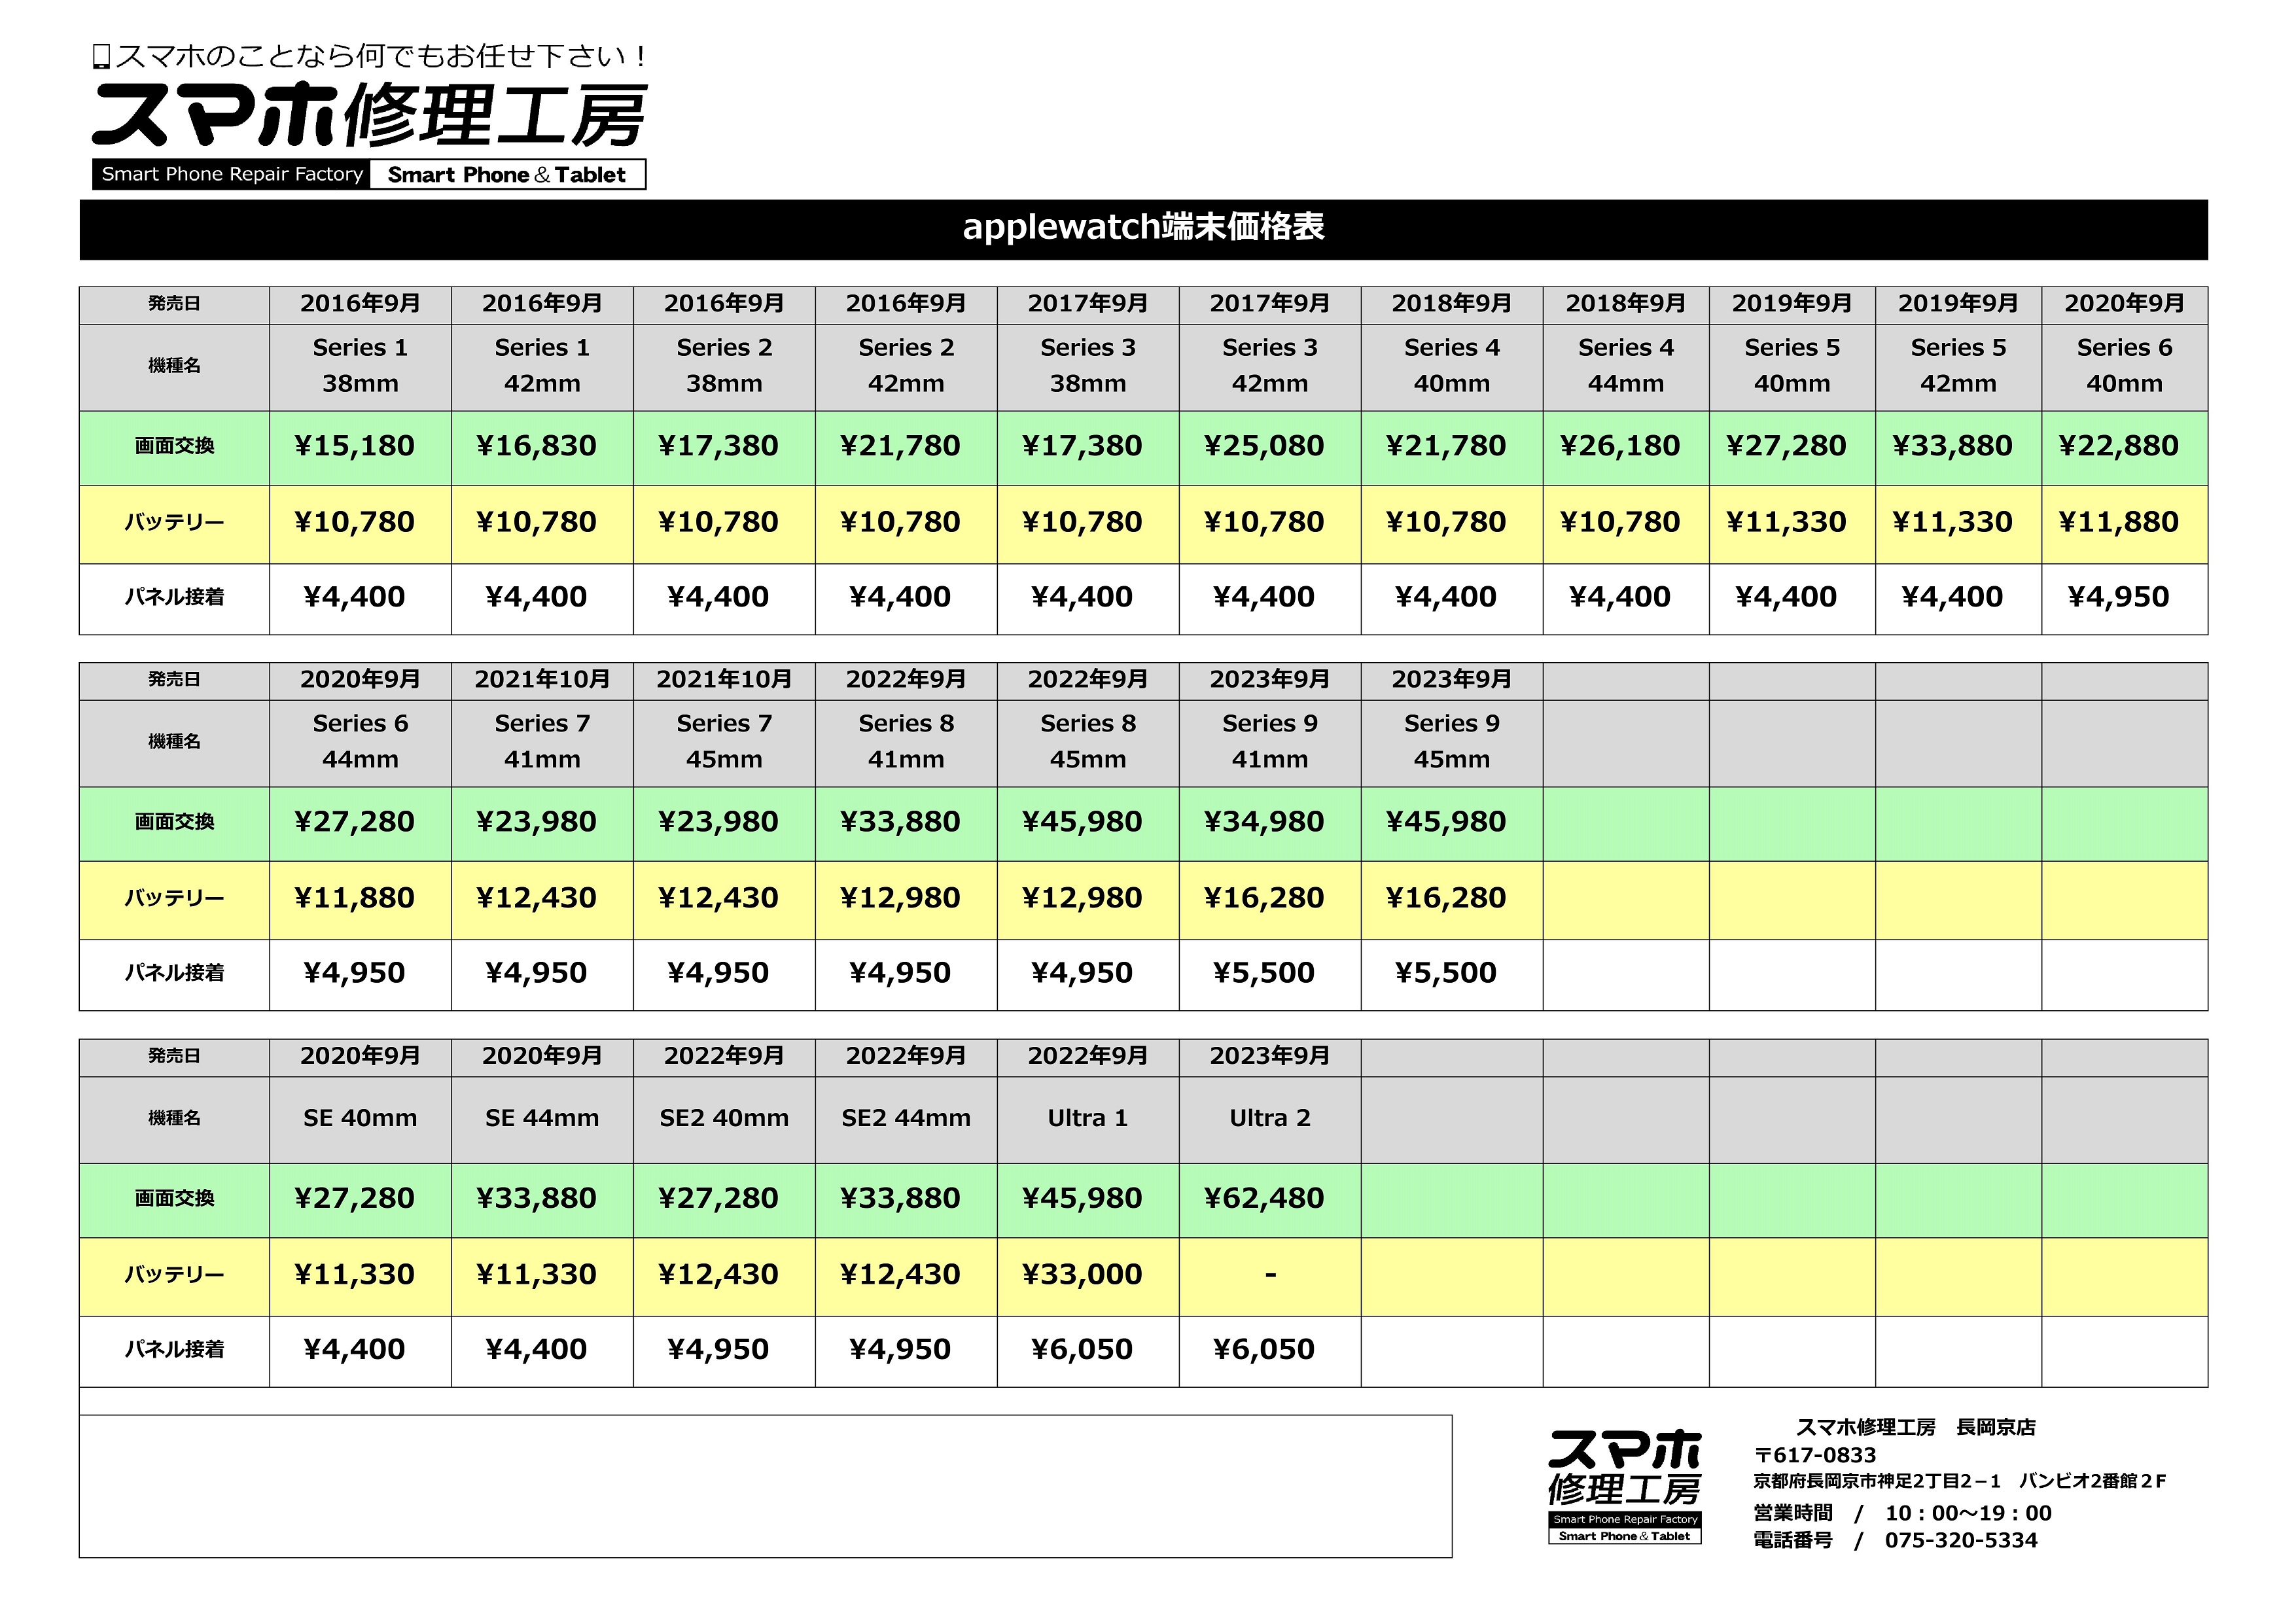
Task: Click the 画面交換 label in the first table
Action: (x=175, y=446)
